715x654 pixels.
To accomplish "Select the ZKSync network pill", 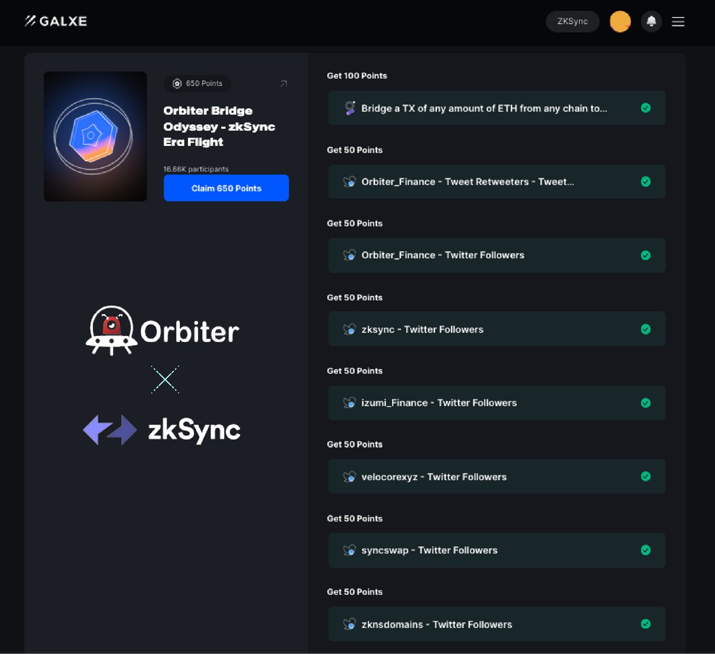I will pos(572,21).
